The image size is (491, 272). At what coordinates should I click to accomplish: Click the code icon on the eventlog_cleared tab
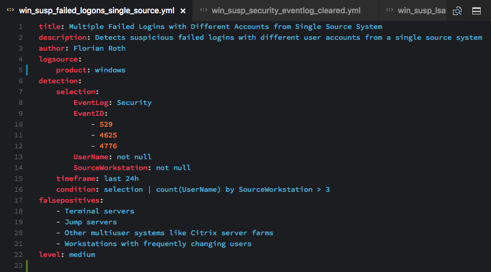pyautogui.click(x=204, y=10)
